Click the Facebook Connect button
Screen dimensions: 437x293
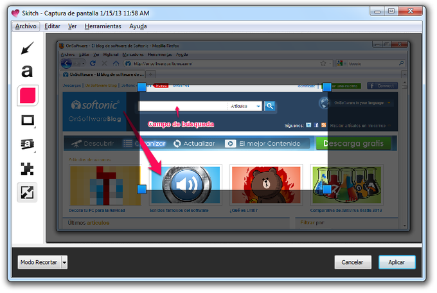point(382,86)
